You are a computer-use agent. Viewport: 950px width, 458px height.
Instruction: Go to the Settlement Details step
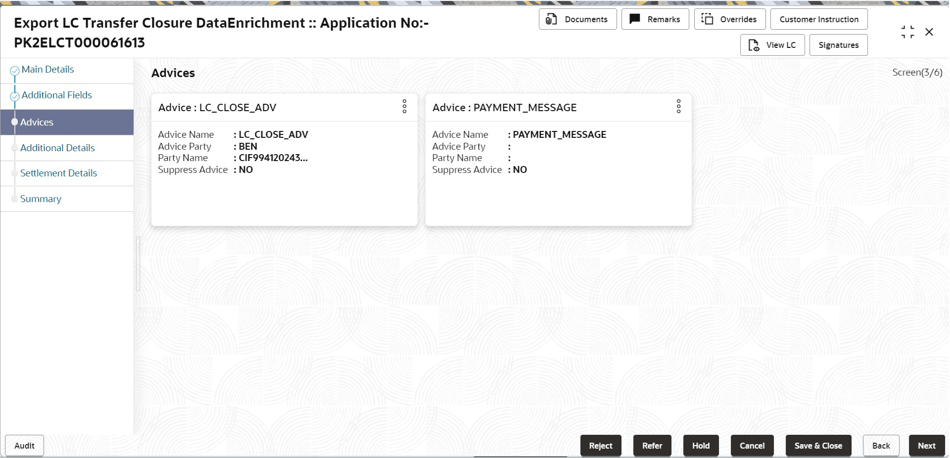click(x=58, y=173)
